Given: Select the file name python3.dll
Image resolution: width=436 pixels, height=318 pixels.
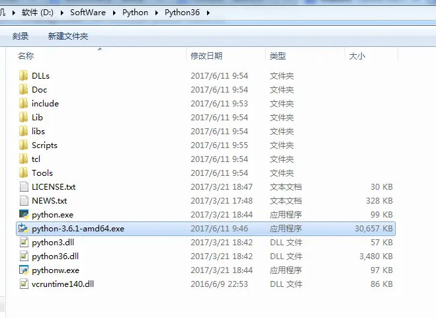Looking at the screenshot, I should coord(53,243).
